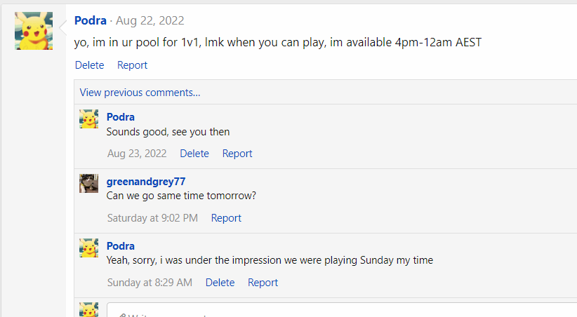This screenshot has height=317, width=577.
Task: Click Pikachu avatar beside 'Yeah, sorry' comment
Action: pyautogui.click(x=88, y=248)
